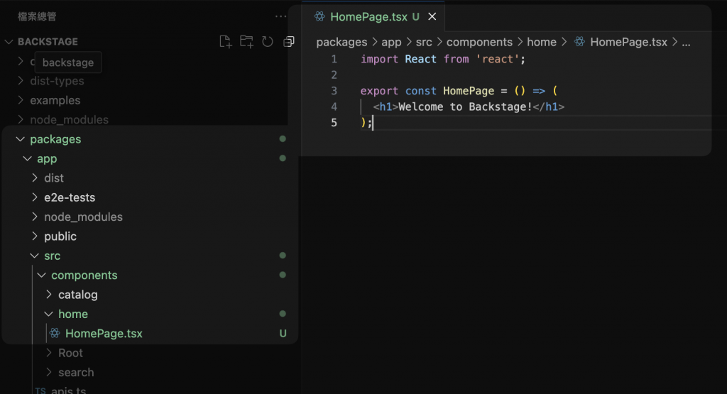
Task: Click the U status badge on HomePage.tsx row
Action: tap(283, 334)
